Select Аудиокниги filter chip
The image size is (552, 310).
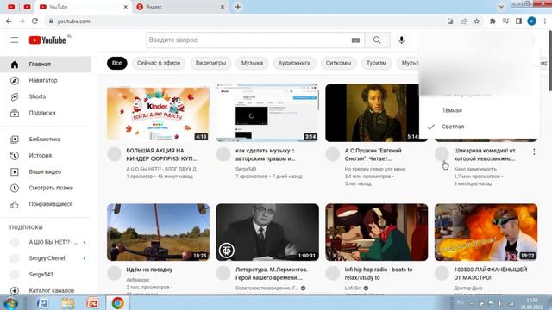(295, 63)
